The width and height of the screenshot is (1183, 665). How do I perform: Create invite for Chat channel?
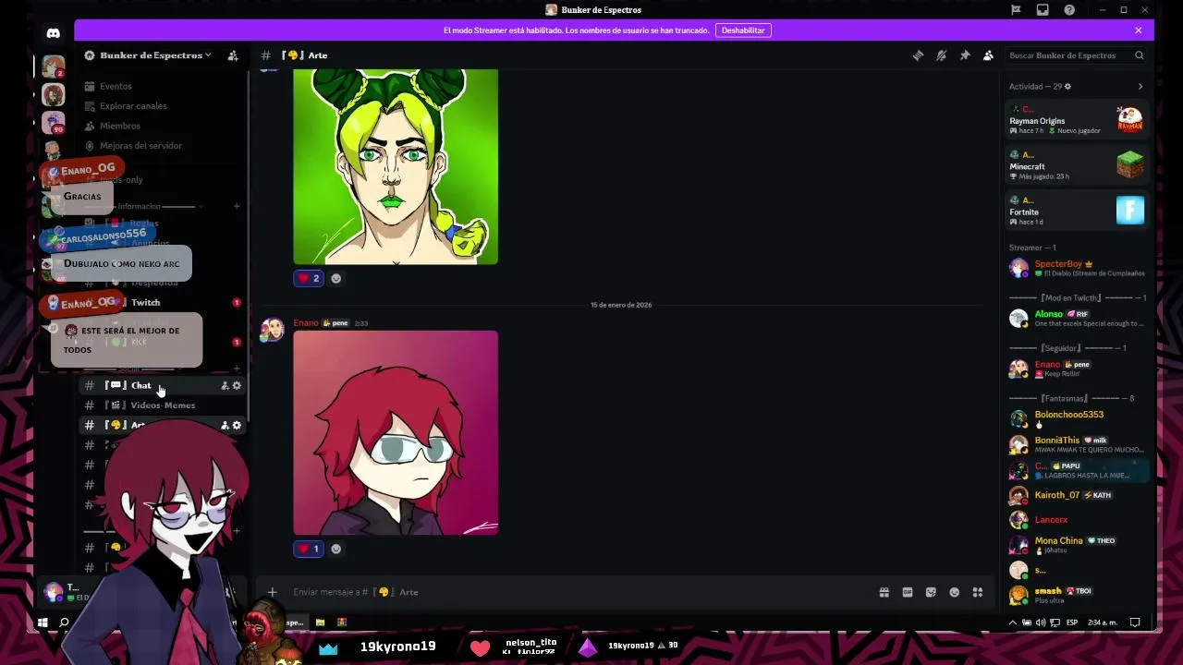tap(225, 385)
